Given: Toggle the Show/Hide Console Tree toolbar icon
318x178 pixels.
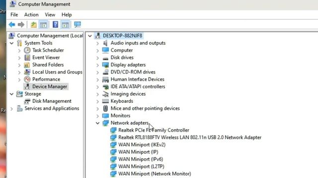Looking at the screenshot, I should (x=43, y=25).
